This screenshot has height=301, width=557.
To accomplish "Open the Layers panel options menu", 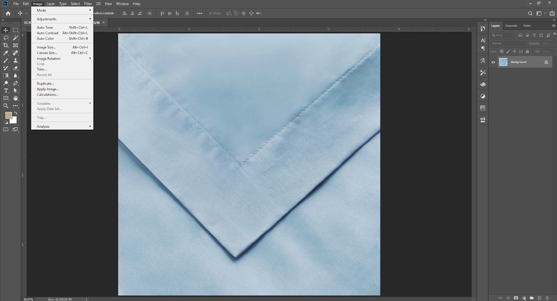I will (x=554, y=26).
